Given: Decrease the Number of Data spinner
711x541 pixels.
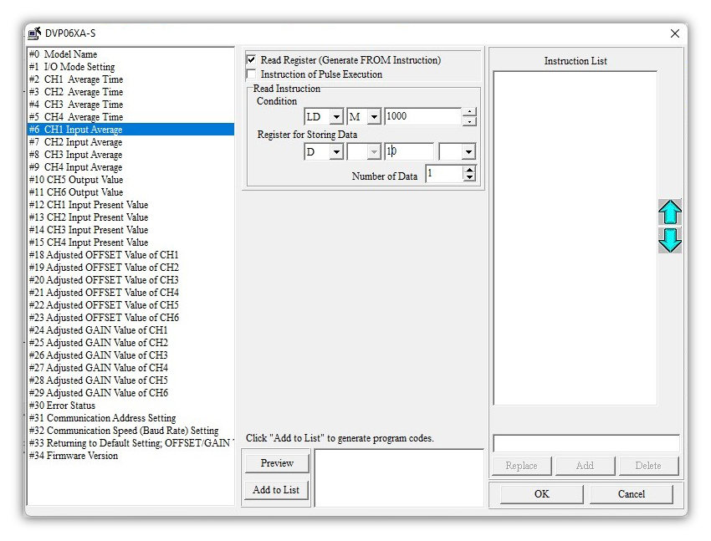Looking at the screenshot, I should tap(469, 178).
